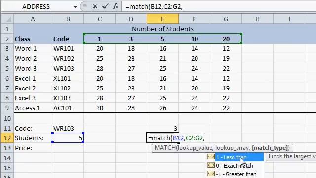Click cell 'WR102'
This screenshot has width=316, height=178.
coord(68,58)
